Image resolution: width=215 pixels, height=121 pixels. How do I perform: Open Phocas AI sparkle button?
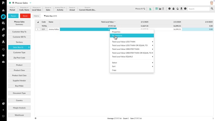tap(140, 9)
